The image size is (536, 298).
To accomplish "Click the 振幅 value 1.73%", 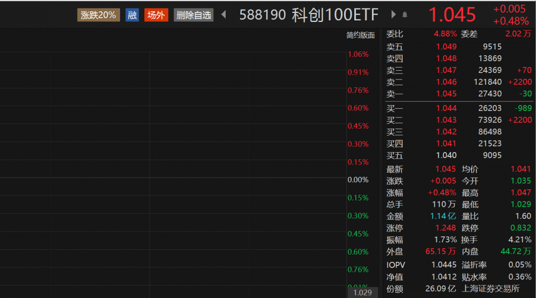I will tap(445, 240).
